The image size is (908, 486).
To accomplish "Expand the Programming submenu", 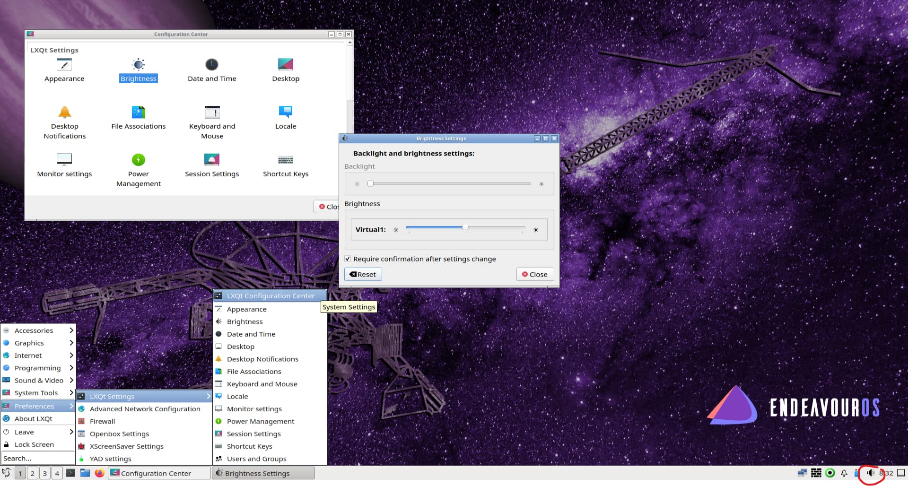I will 38,368.
